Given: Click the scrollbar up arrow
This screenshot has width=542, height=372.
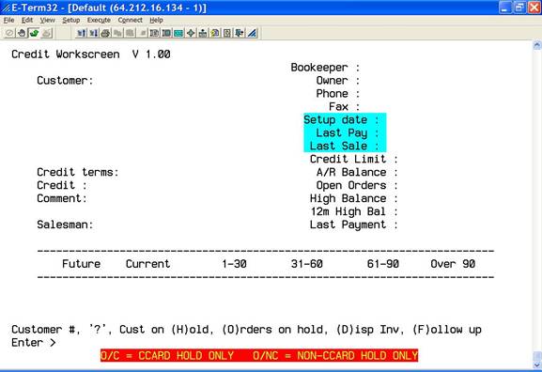Looking at the screenshot, I should [x=537, y=45].
